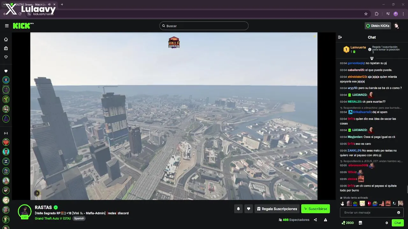The image size is (408, 229).
Task: Click the RASTAS channel name
Action: (x=43, y=207)
